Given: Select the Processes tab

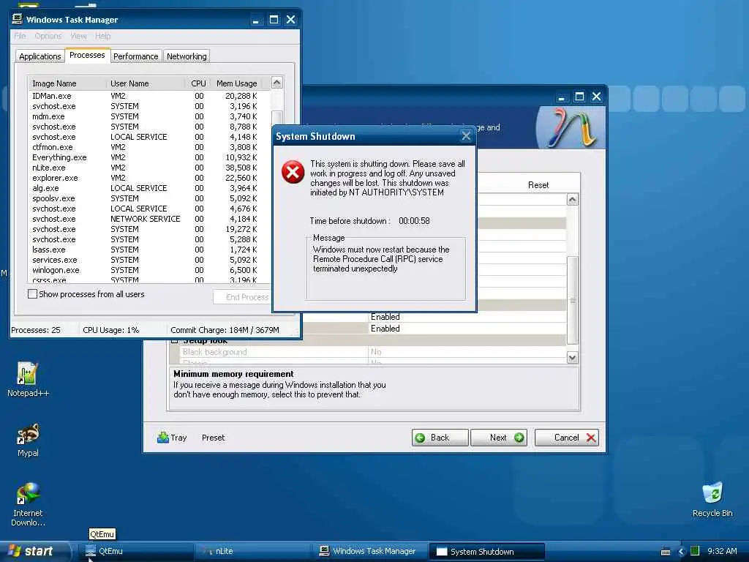Looking at the screenshot, I should point(87,55).
